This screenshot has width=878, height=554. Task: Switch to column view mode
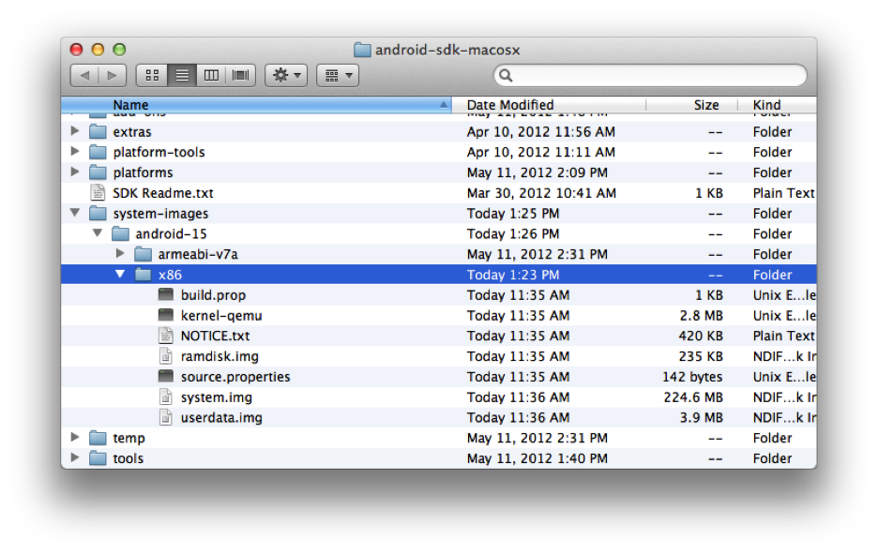coord(211,75)
